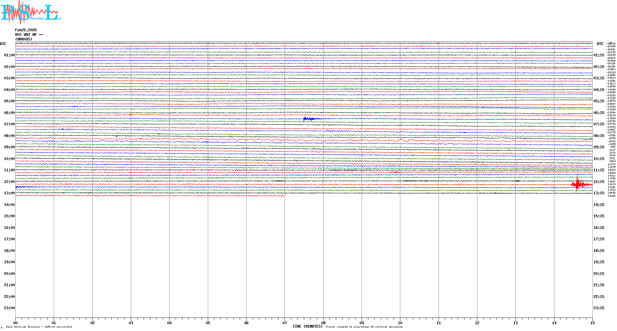This screenshot has height=331, width=617.
Task: Click the right UTC axis header
Action: point(600,44)
